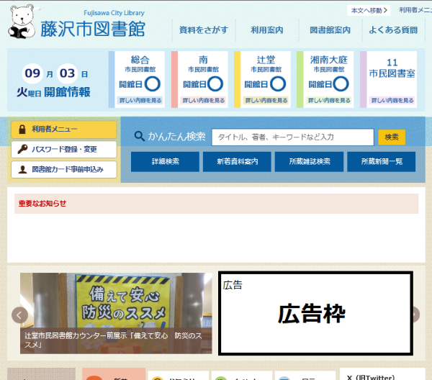This screenshot has width=432, height=380.
Task: Click the person icon for 図書館カード事前申込み
Action: coord(22,170)
